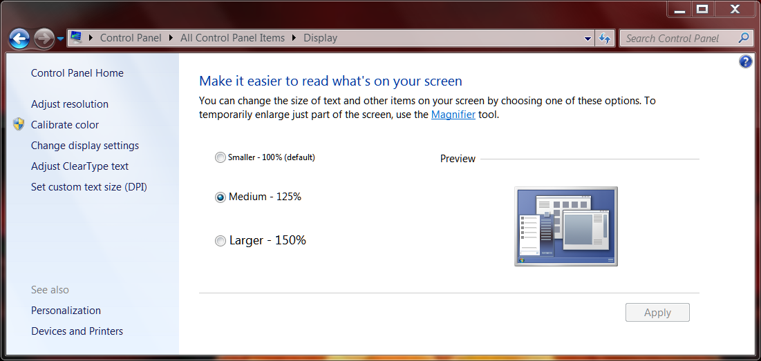The image size is (761, 361).
Task: Click the Control Panel icon in address bar
Action: tap(76, 37)
